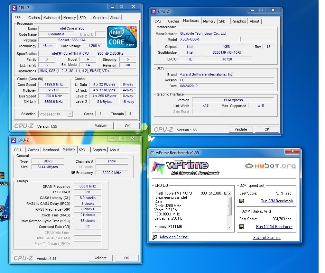Open Mainboard tab in the Memory window
Screen dimensions: 325x273
51,150
